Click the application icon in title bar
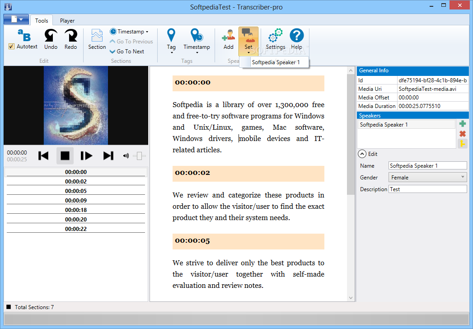The width and height of the screenshot is (473, 329). click(8, 6)
